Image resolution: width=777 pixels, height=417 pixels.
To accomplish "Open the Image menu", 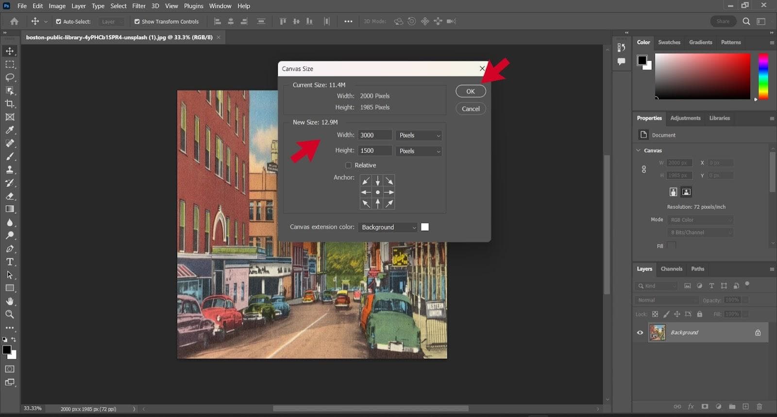I will (x=57, y=6).
